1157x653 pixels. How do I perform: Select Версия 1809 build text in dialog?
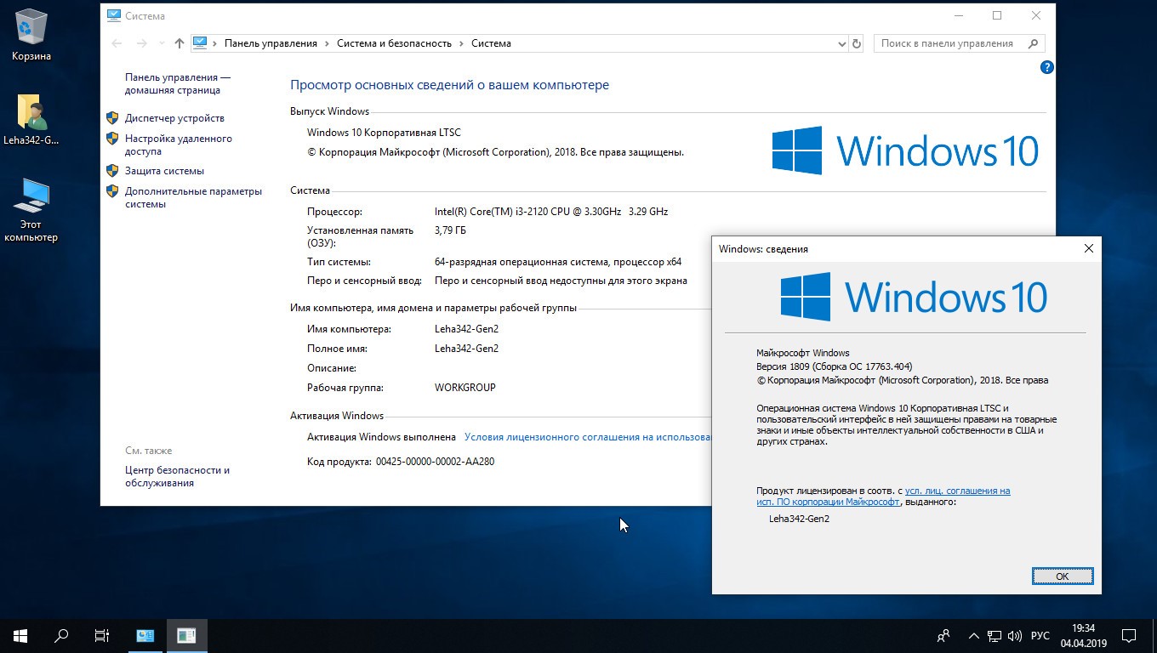point(834,366)
